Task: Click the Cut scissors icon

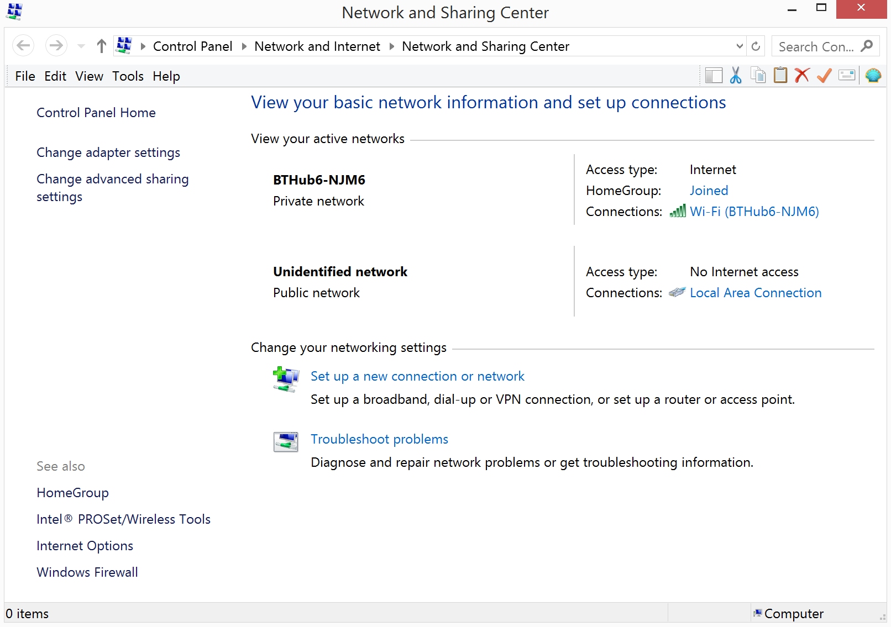Action: tap(735, 76)
